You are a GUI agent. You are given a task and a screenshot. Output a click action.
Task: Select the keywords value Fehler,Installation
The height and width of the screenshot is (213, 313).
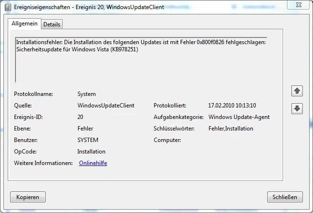231,129
